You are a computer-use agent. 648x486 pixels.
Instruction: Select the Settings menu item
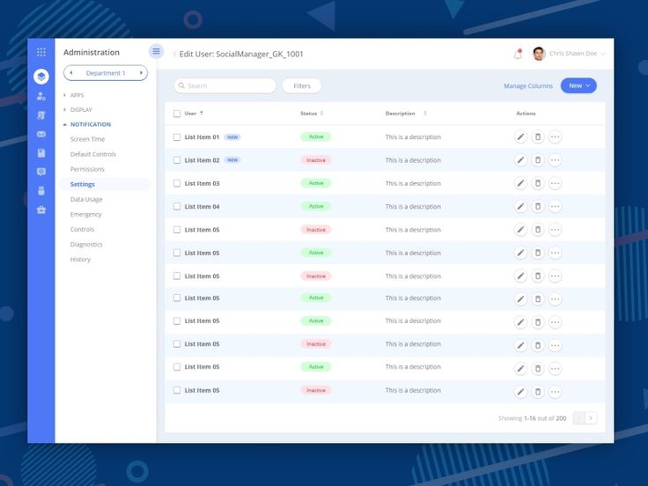106,184
